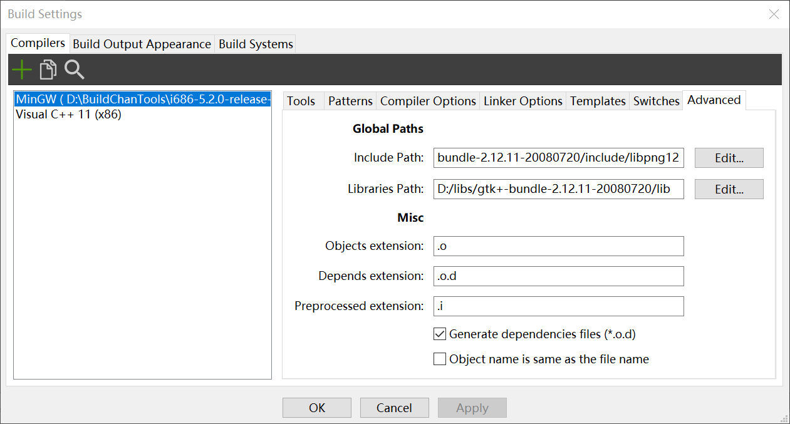Select the Linker Options tab
The width and height of the screenshot is (790, 424).
pos(523,101)
